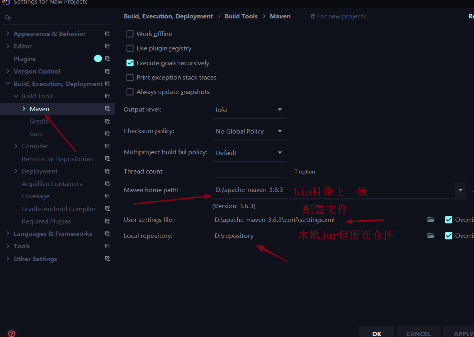Open Remote Jar Repositories settings

coord(57,159)
